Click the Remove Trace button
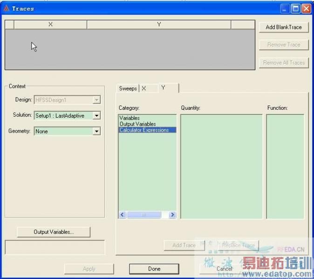Screen dimensions: 314x279 284,45
